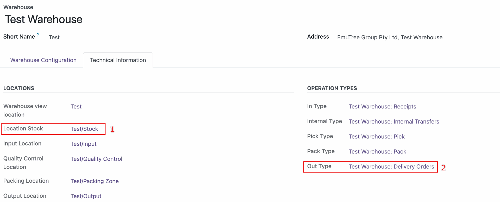The image size is (500, 202).
Task: Select the Technical Information tab
Action: click(x=118, y=60)
